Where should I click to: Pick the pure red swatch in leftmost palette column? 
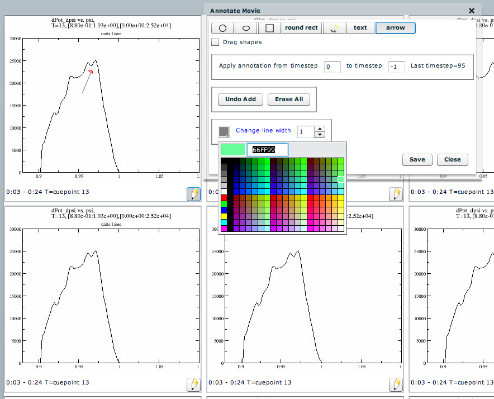pyautogui.click(x=224, y=198)
